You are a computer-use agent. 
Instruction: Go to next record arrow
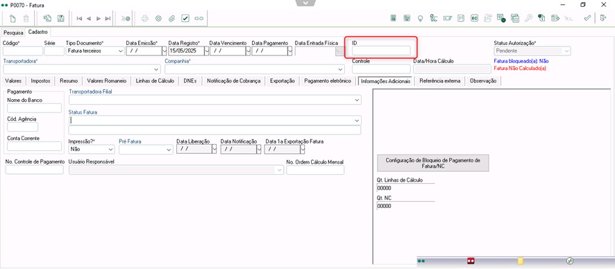click(x=99, y=19)
